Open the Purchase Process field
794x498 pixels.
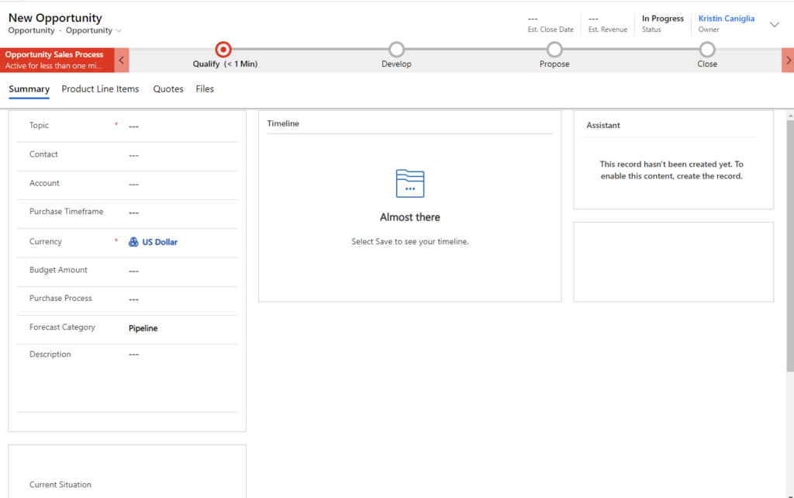(x=182, y=299)
